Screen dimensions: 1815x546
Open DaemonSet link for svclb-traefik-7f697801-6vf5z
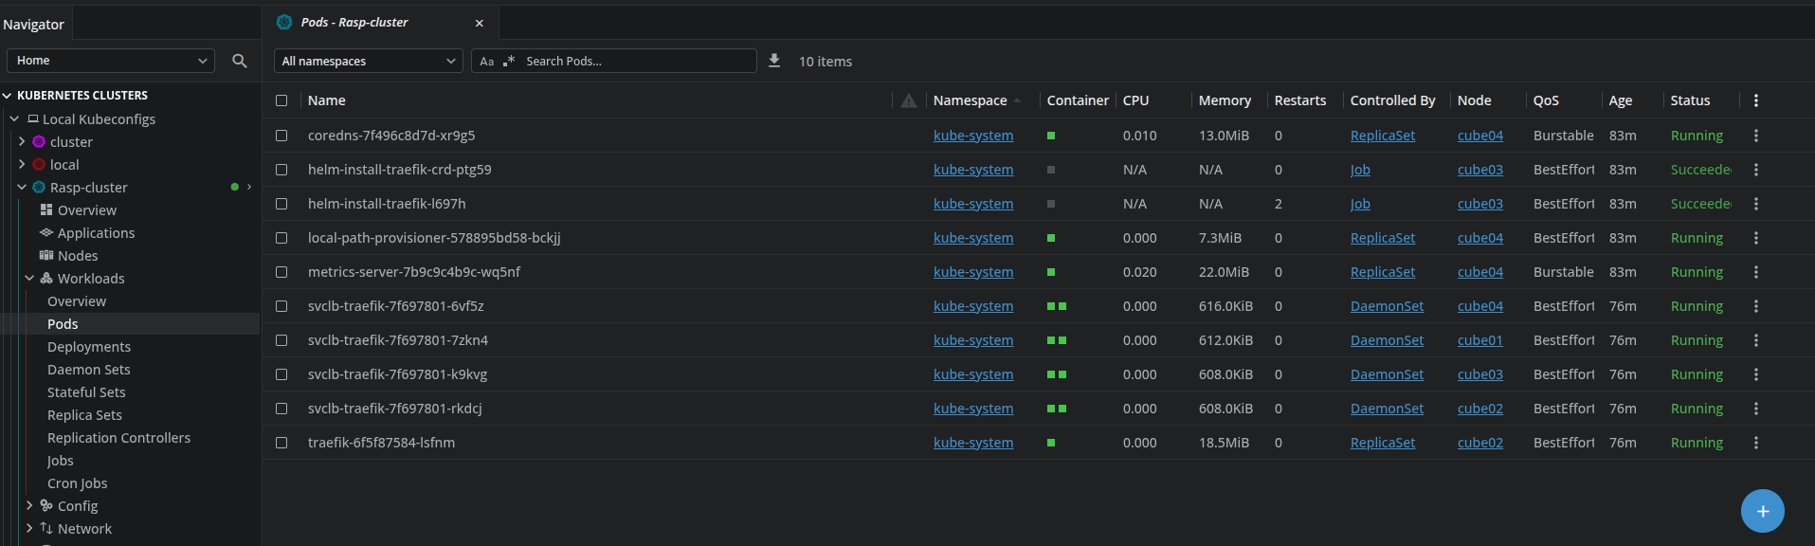click(x=1387, y=306)
